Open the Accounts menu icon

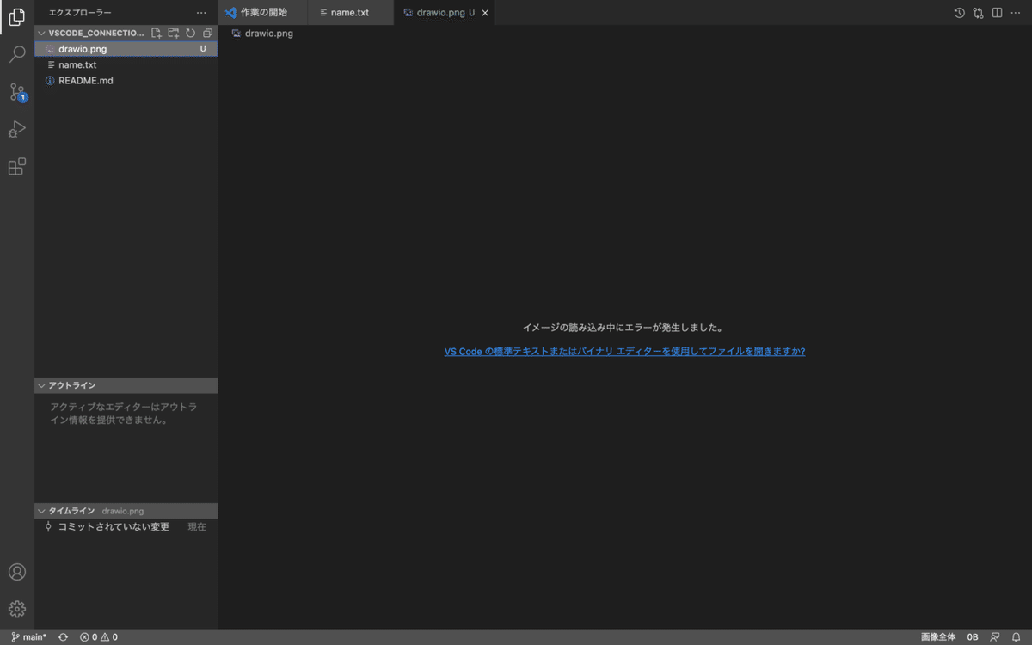(x=17, y=572)
